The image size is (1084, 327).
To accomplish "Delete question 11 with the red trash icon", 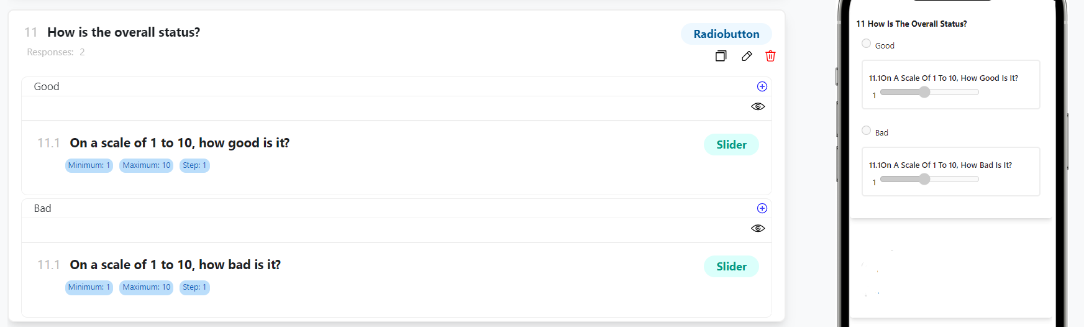I will coord(770,56).
